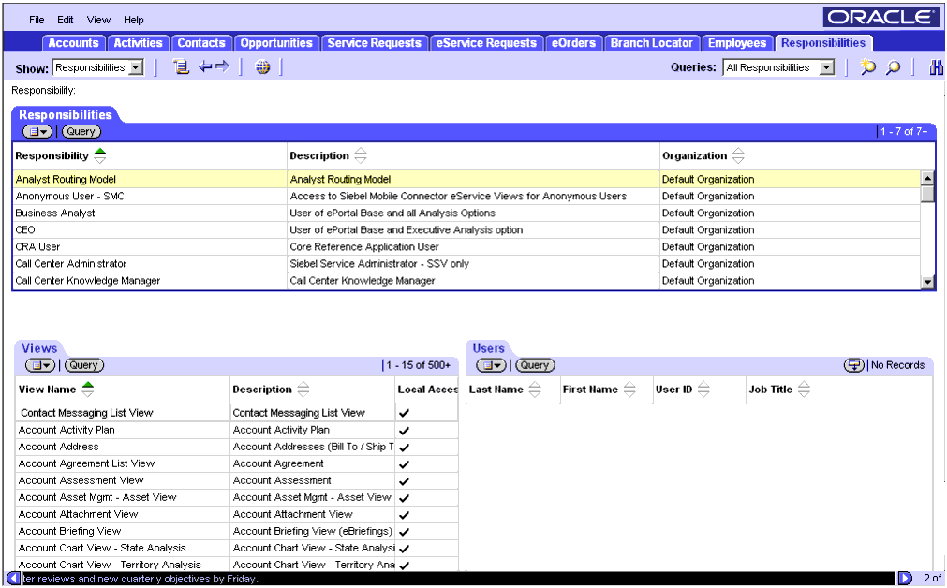This screenshot has height=588, width=947.
Task: Click the magnifier execute query icon
Action: pyautogui.click(x=893, y=67)
